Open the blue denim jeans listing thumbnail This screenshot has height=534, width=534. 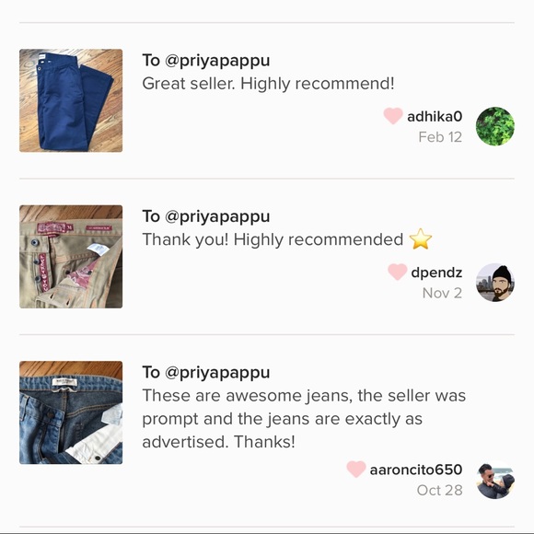click(x=71, y=412)
